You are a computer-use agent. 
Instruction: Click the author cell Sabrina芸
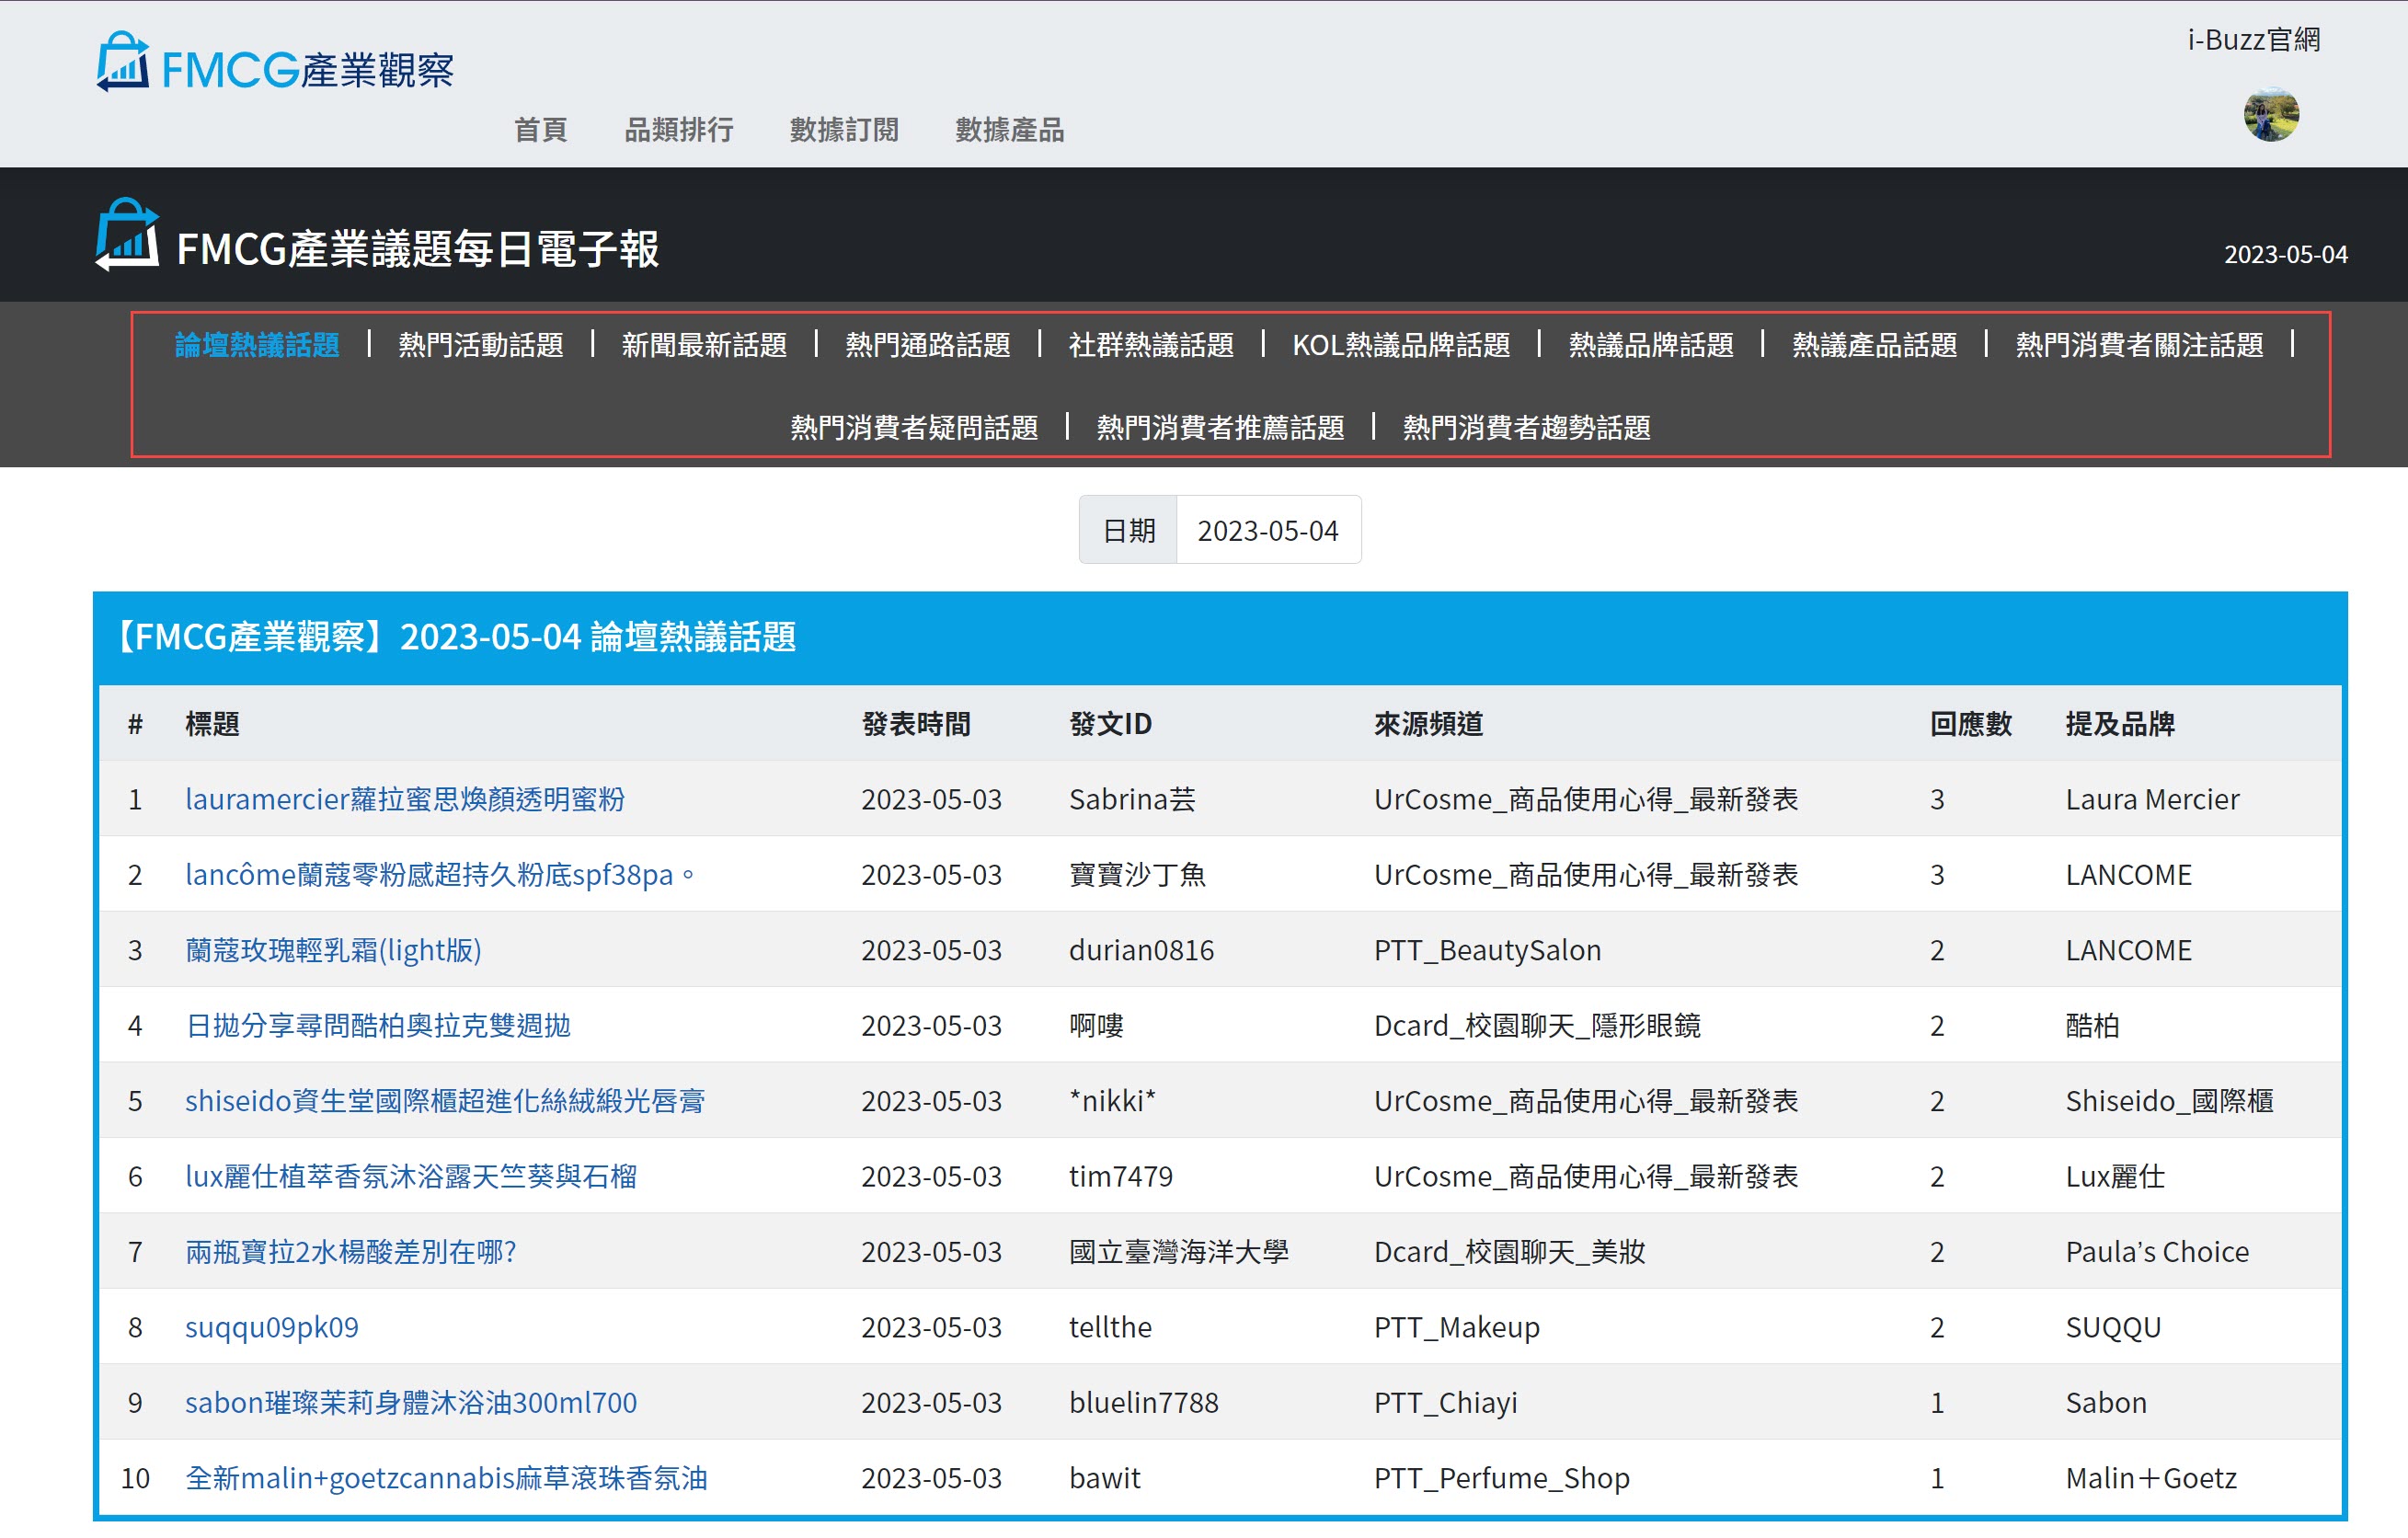click(1132, 799)
